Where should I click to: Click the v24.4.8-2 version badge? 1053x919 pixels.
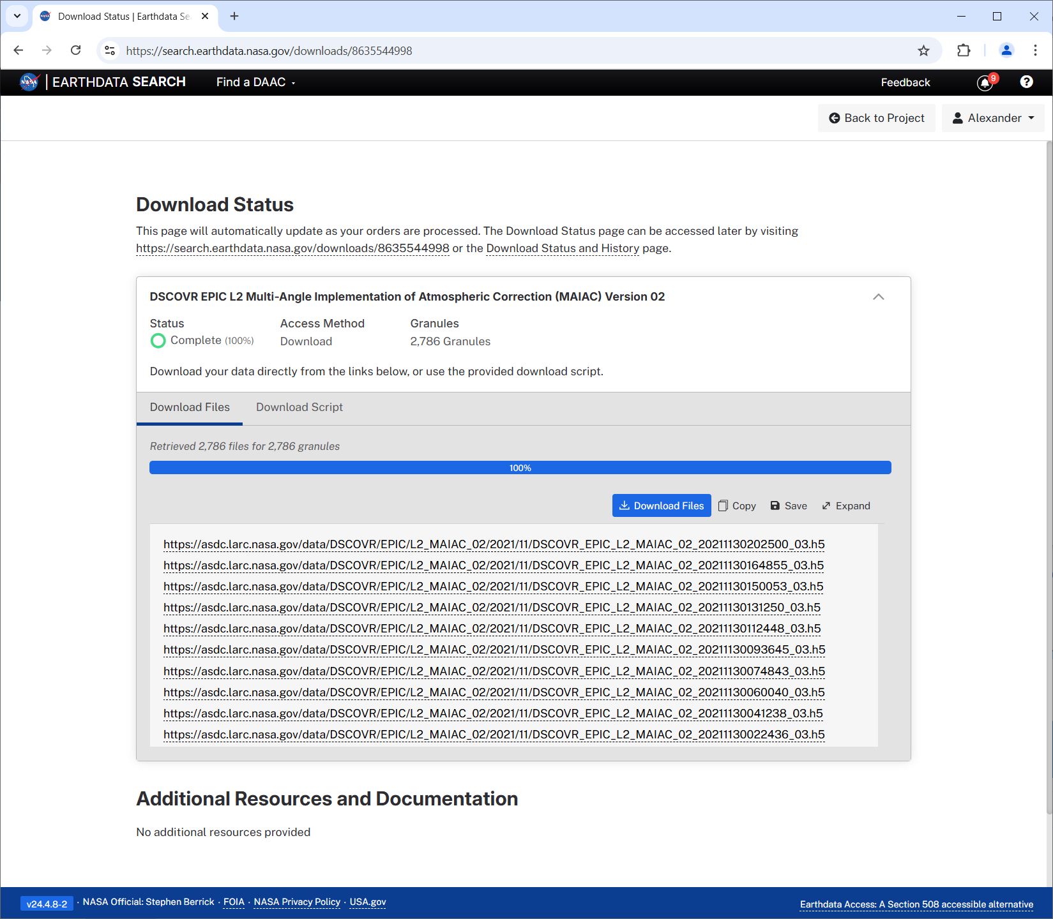point(47,904)
